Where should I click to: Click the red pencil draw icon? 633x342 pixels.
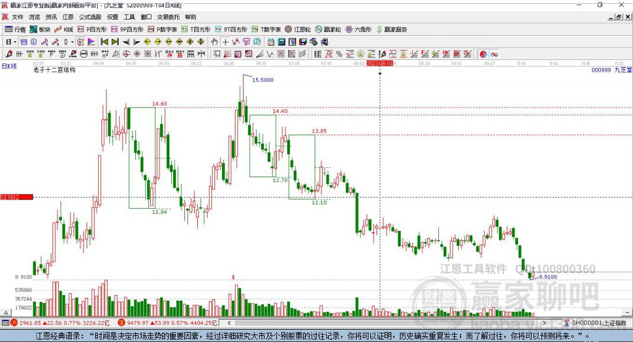coord(9,54)
